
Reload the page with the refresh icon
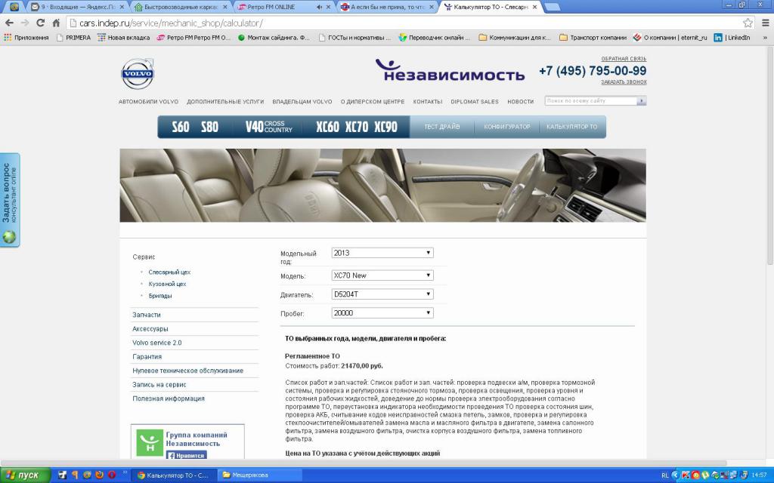pos(41,23)
